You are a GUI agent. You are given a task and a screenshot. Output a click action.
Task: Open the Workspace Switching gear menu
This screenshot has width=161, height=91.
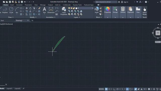149,89
